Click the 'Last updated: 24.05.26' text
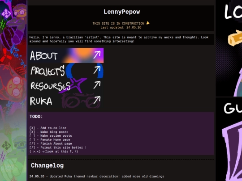This screenshot has width=242, height=181. pyautogui.click(x=121, y=27)
